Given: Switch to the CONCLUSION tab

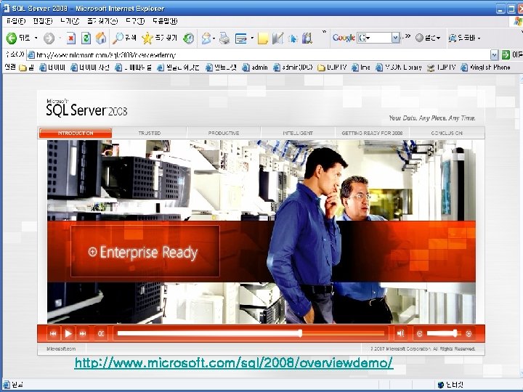Looking at the screenshot, I should tap(447, 133).
